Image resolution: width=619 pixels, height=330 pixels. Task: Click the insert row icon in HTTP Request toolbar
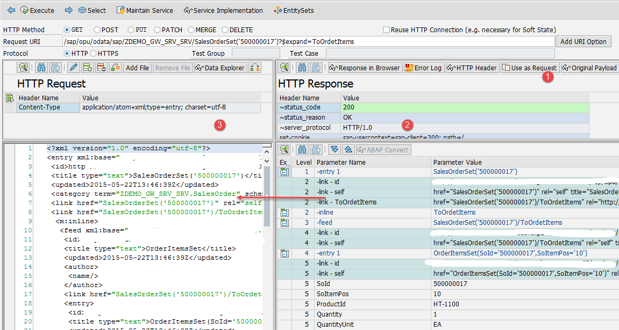(x=88, y=68)
